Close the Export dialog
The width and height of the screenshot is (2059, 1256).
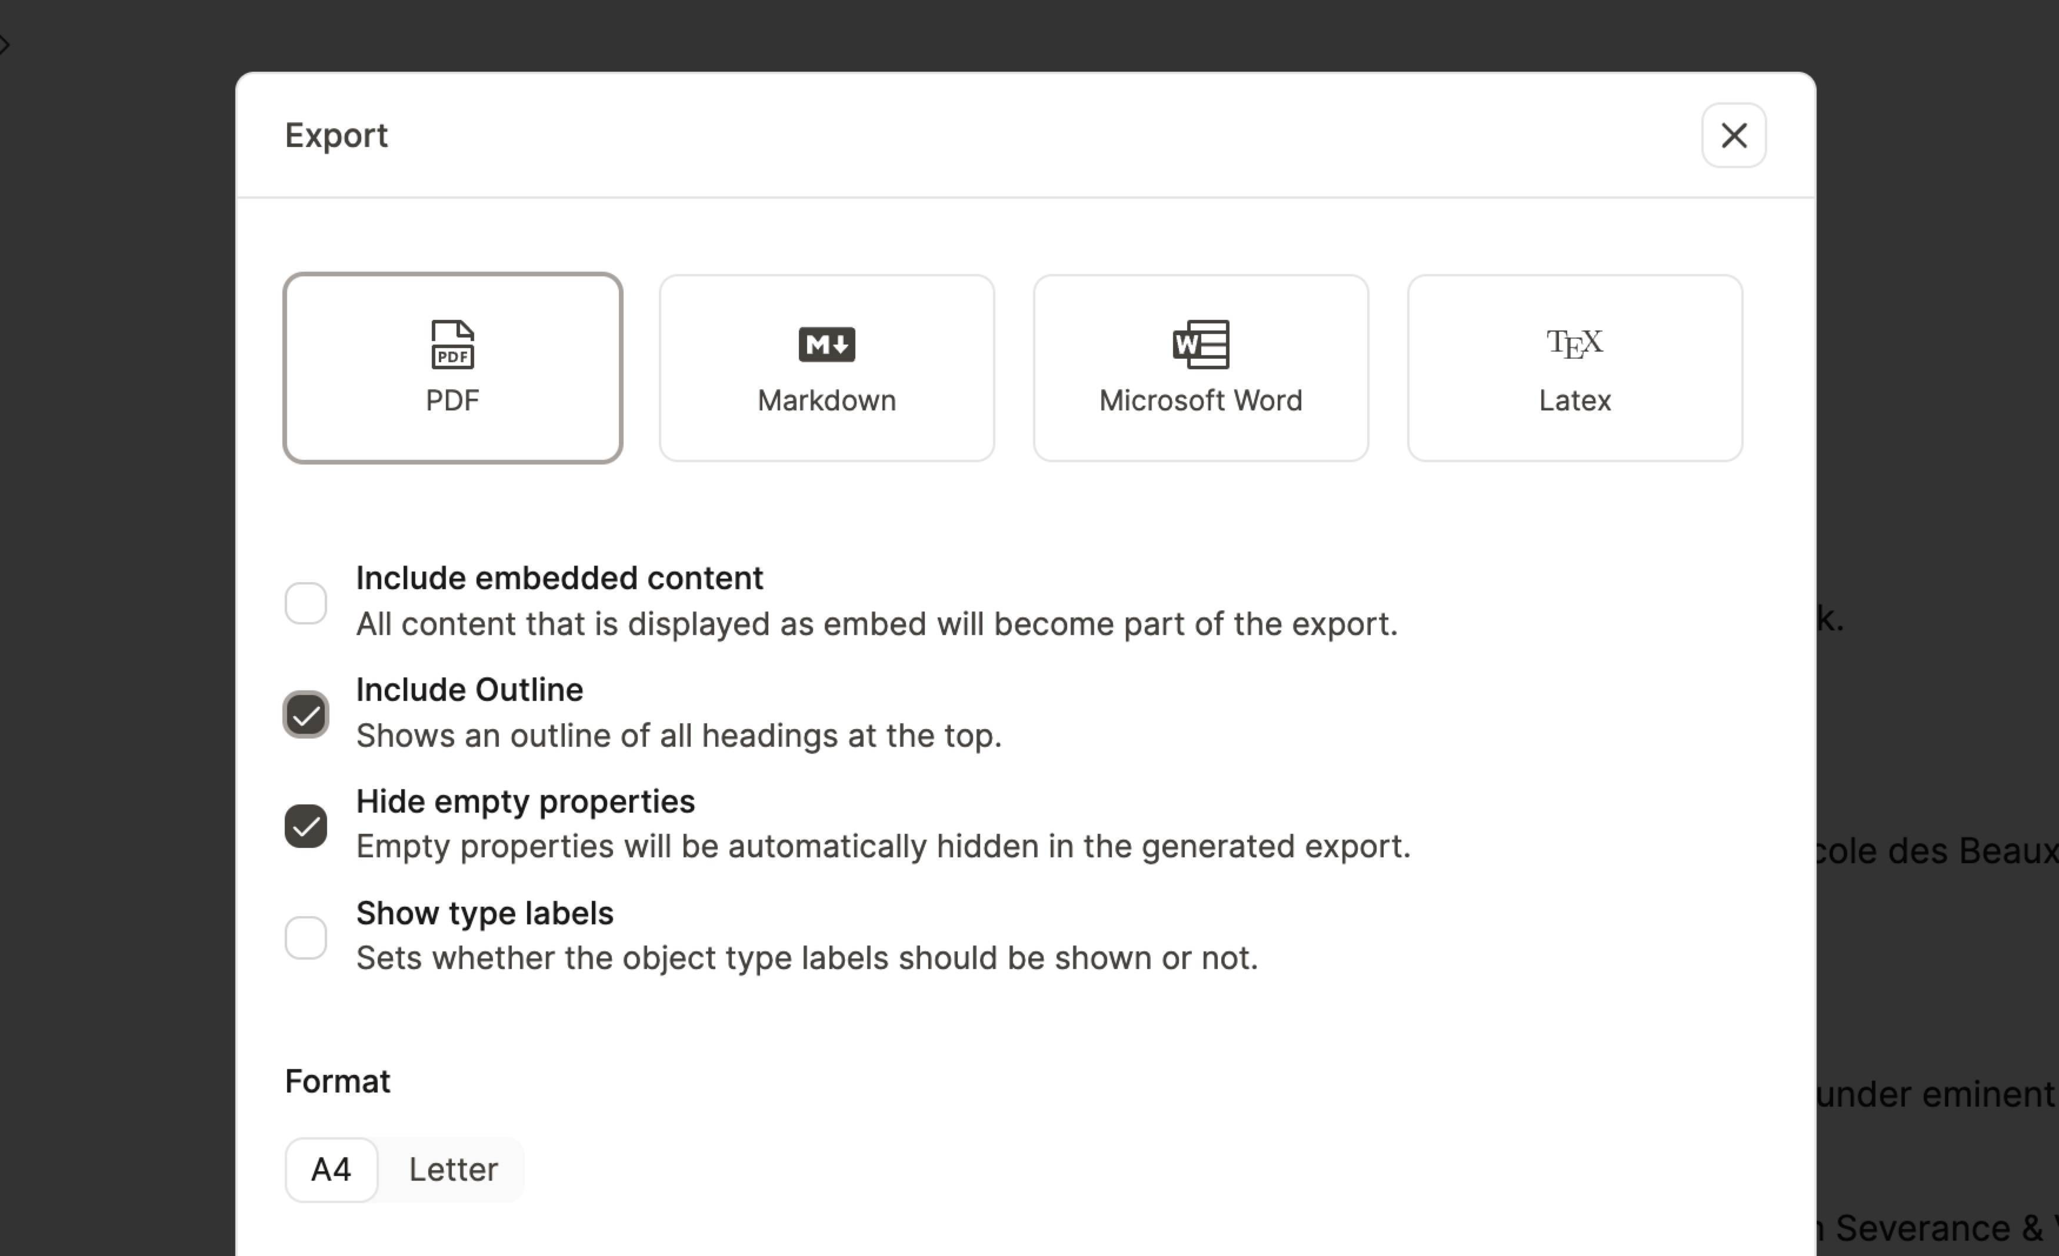(x=1734, y=135)
